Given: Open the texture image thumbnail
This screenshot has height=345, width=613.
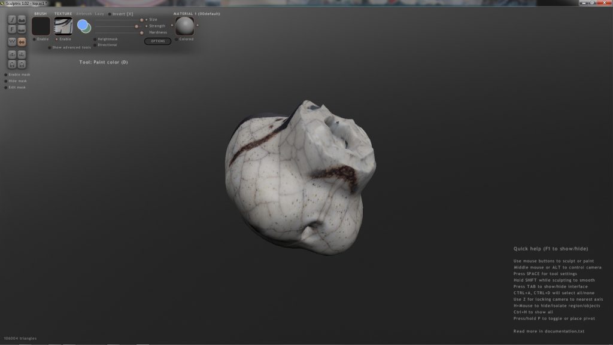Looking at the screenshot, I should click(x=63, y=26).
